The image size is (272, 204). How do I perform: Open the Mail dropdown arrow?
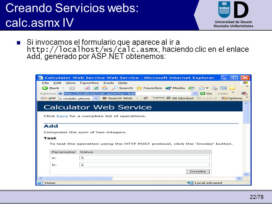(x=207, y=88)
